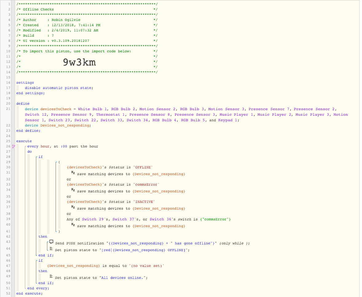This screenshot has height=297, width=362.
Task: Click the x2 icon under the 'INACTIVE' condition
Action: coord(73,207)
